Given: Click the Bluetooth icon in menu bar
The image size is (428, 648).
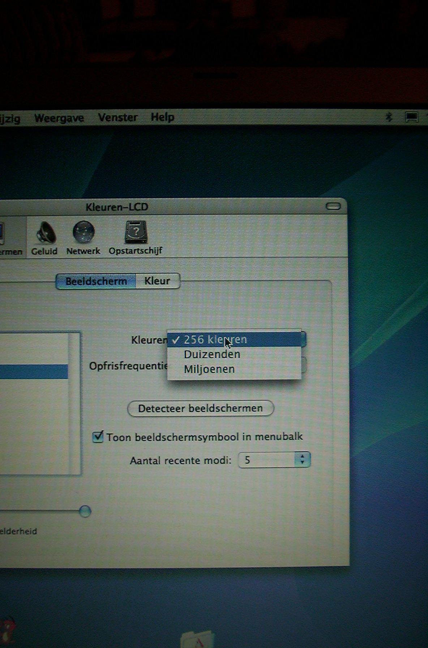Looking at the screenshot, I should point(389,117).
